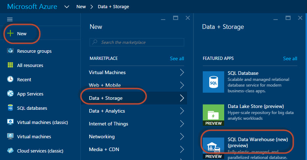Toggle the hamburger menu to collapse sidebar
This screenshot has width=307, height=160.
pos(10,19)
